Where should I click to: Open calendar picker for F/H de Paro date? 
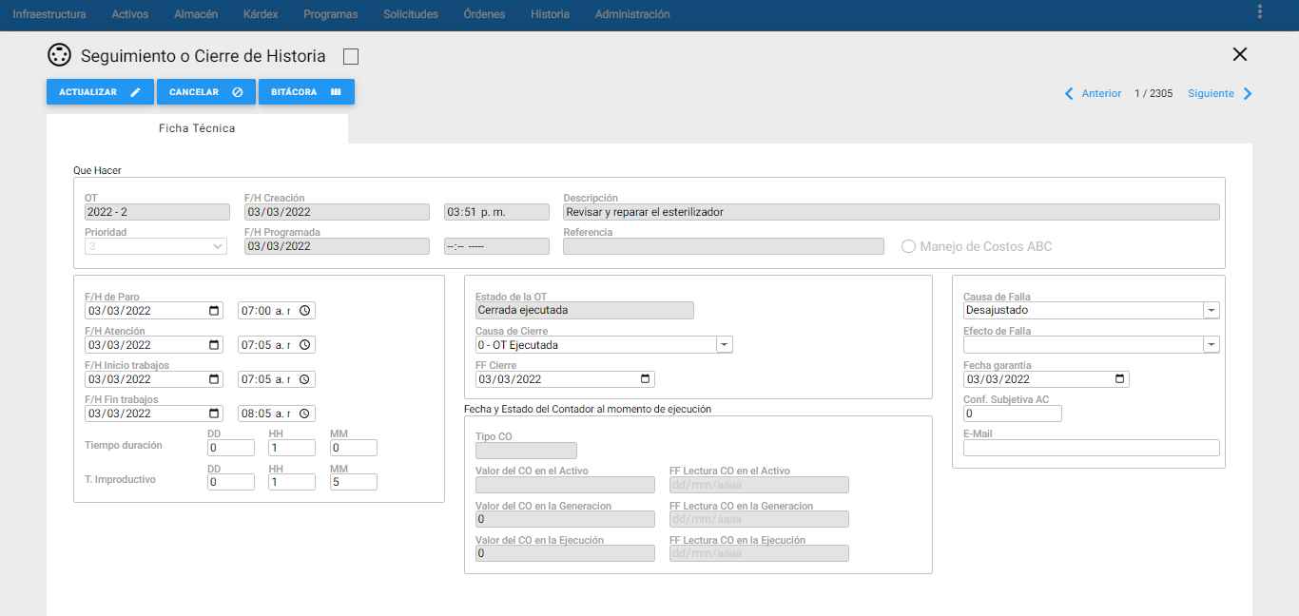click(x=214, y=311)
